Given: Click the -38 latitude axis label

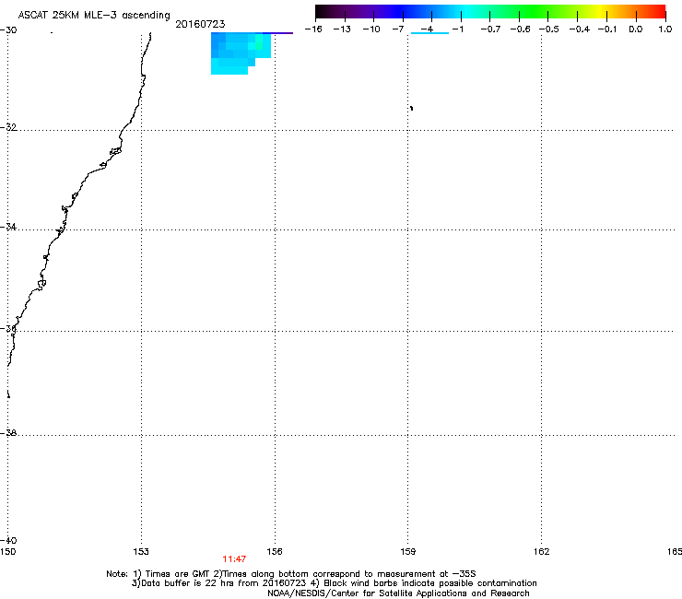Looking at the screenshot, I should [x=8, y=433].
